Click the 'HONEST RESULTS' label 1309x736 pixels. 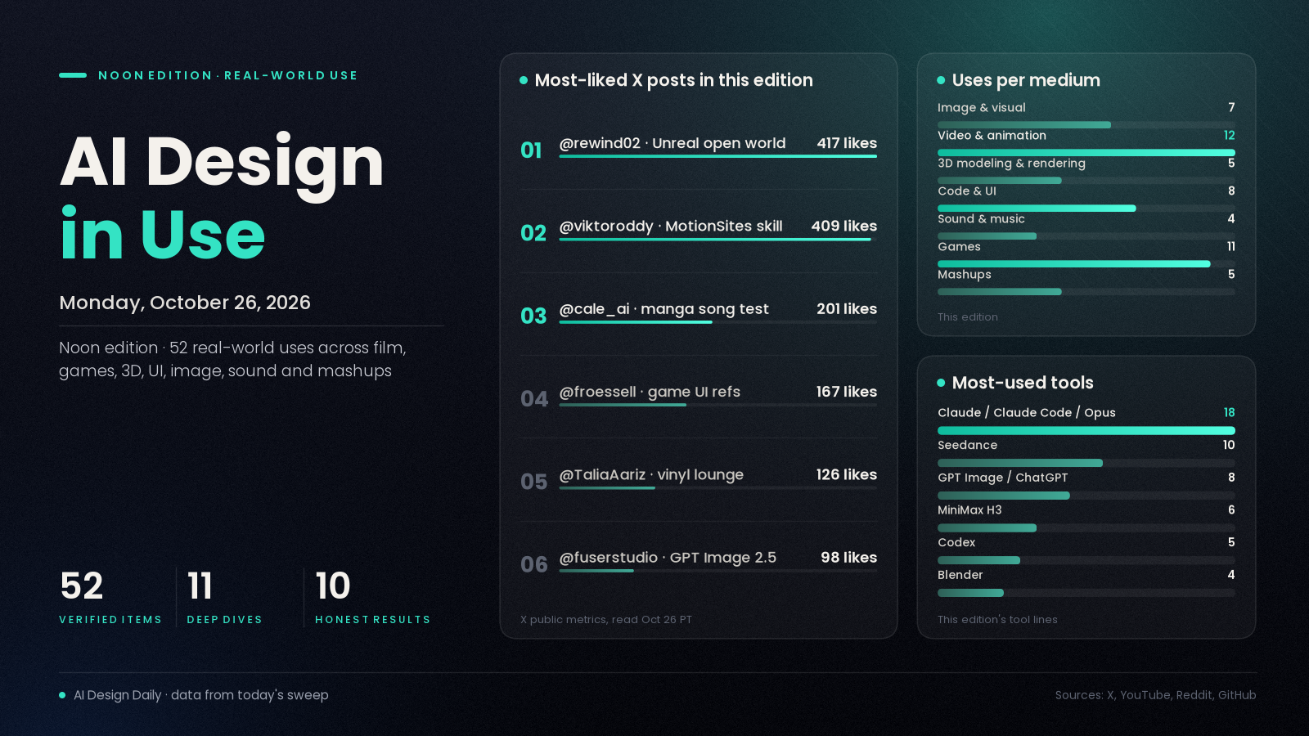pos(373,620)
